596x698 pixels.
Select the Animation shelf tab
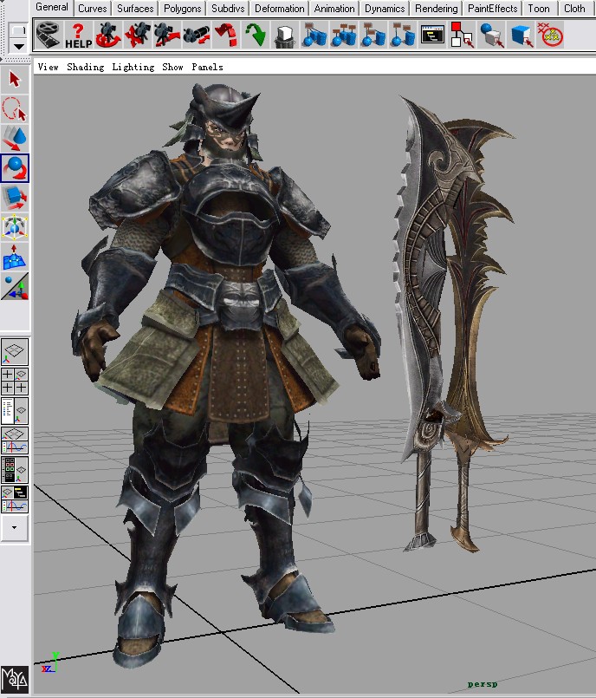[334, 9]
